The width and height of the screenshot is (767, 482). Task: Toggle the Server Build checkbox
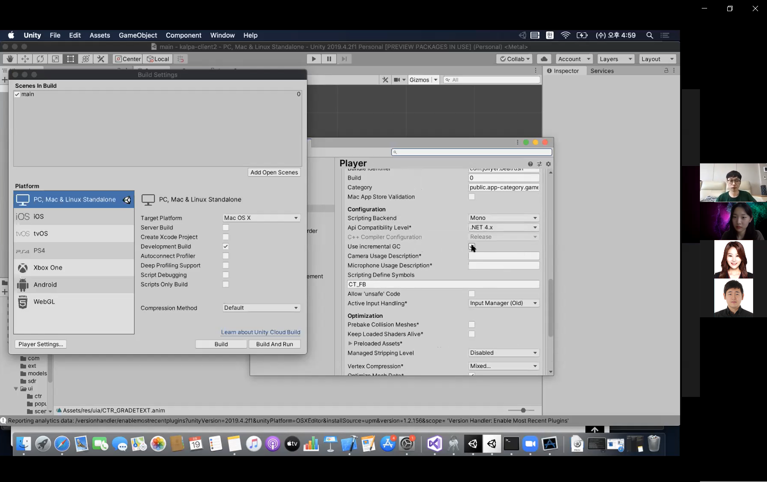(x=226, y=228)
